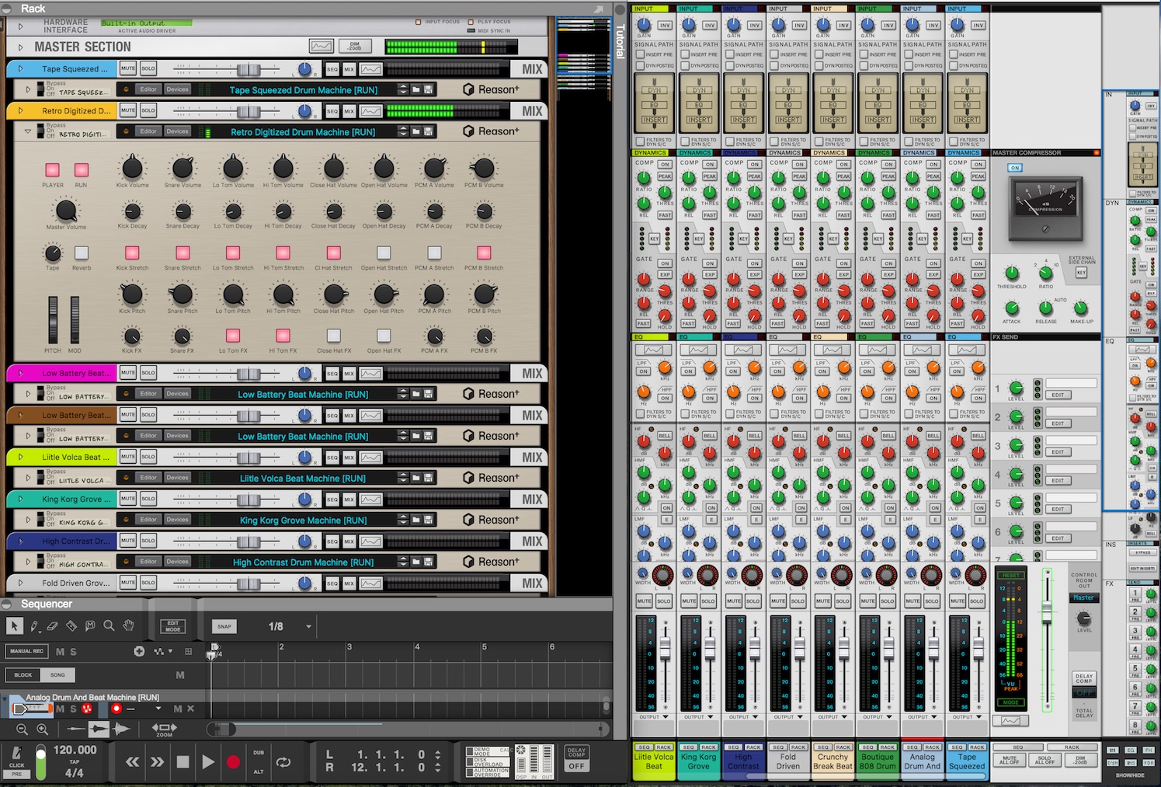Click the DIM -20dB mixer button
Image resolution: width=1161 pixels, height=787 pixels.
click(1080, 760)
